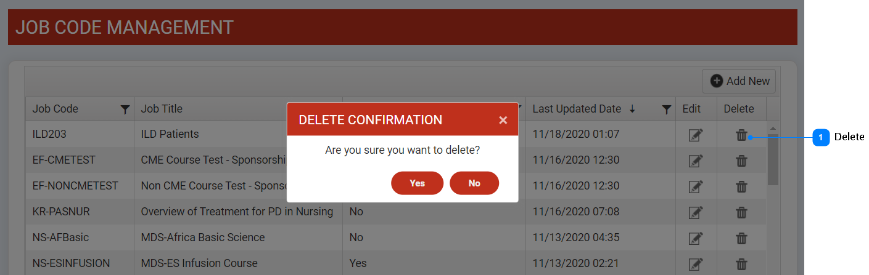Edit the EF-CMETEST job code
Image resolution: width=869 pixels, height=275 pixels.
[x=696, y=161]
